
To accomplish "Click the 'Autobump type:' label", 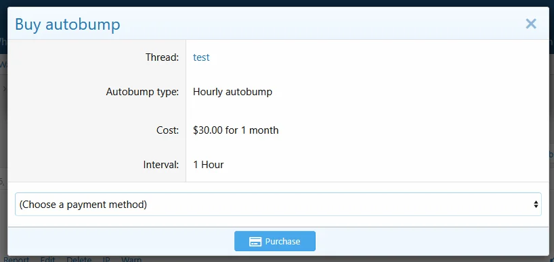I will tap(142, 92).
